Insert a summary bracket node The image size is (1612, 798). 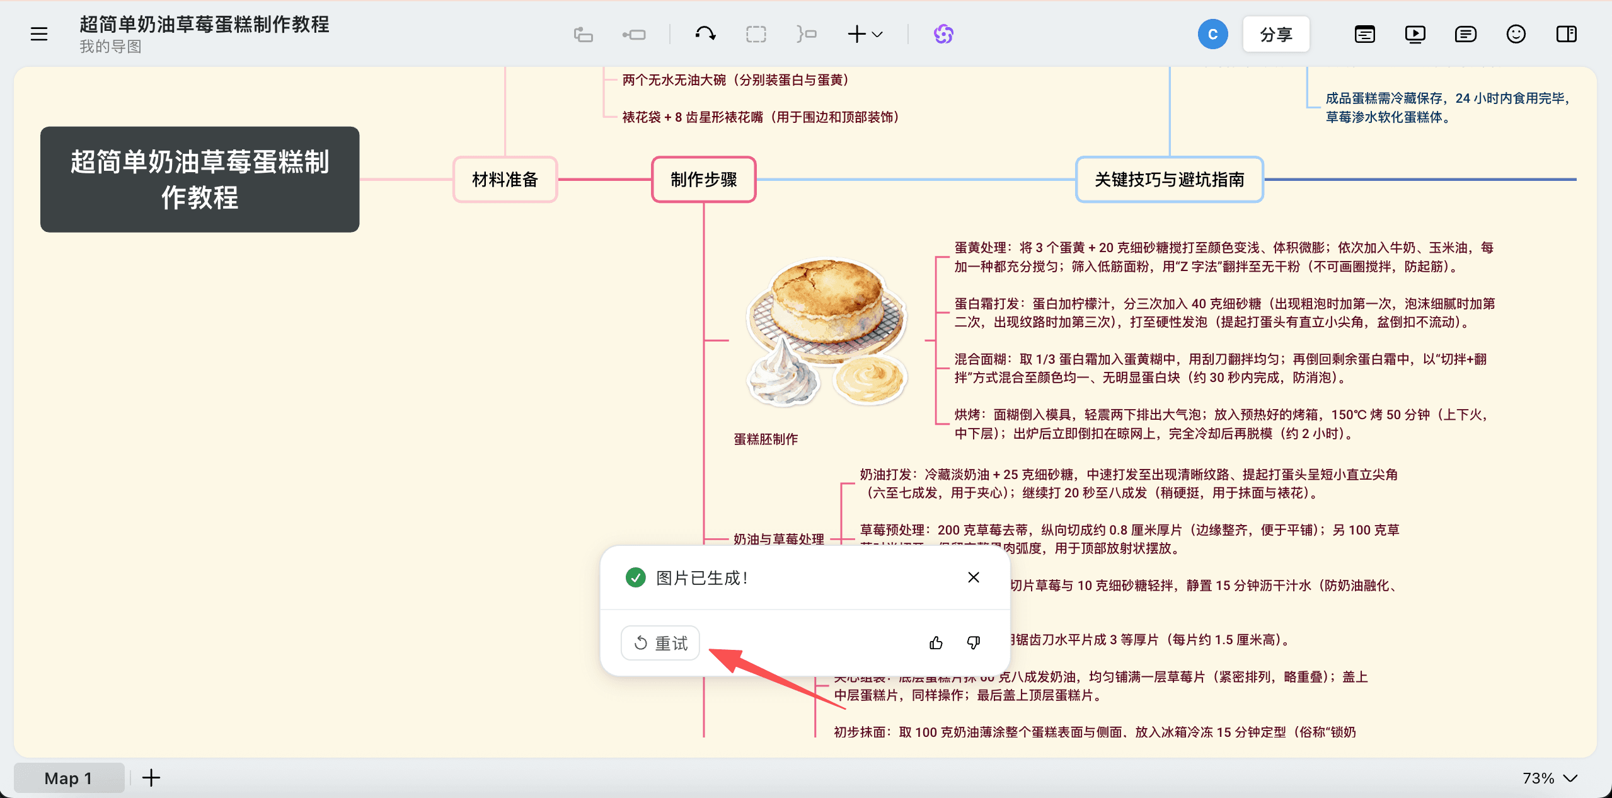pos(807,34)
